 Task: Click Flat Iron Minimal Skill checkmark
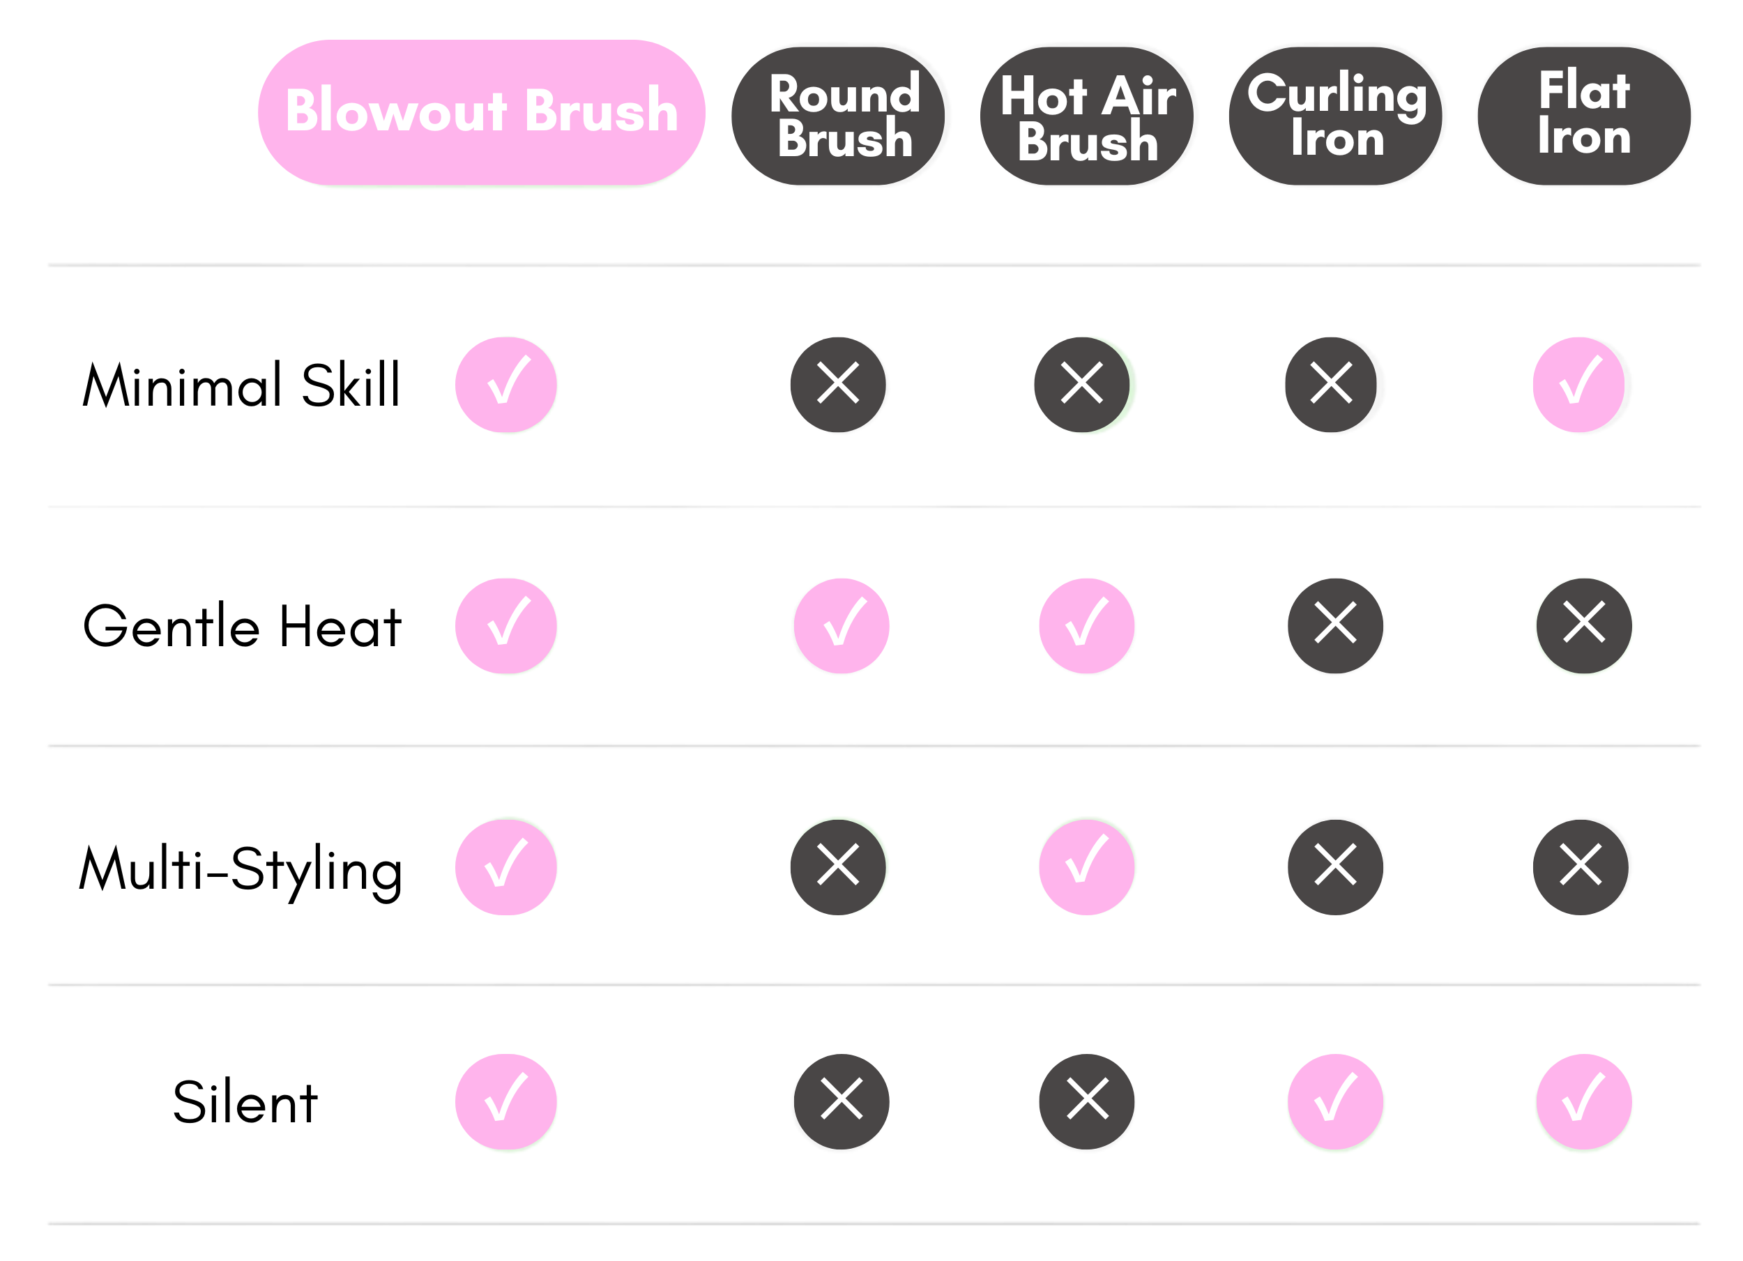[x=1578, y=385]
